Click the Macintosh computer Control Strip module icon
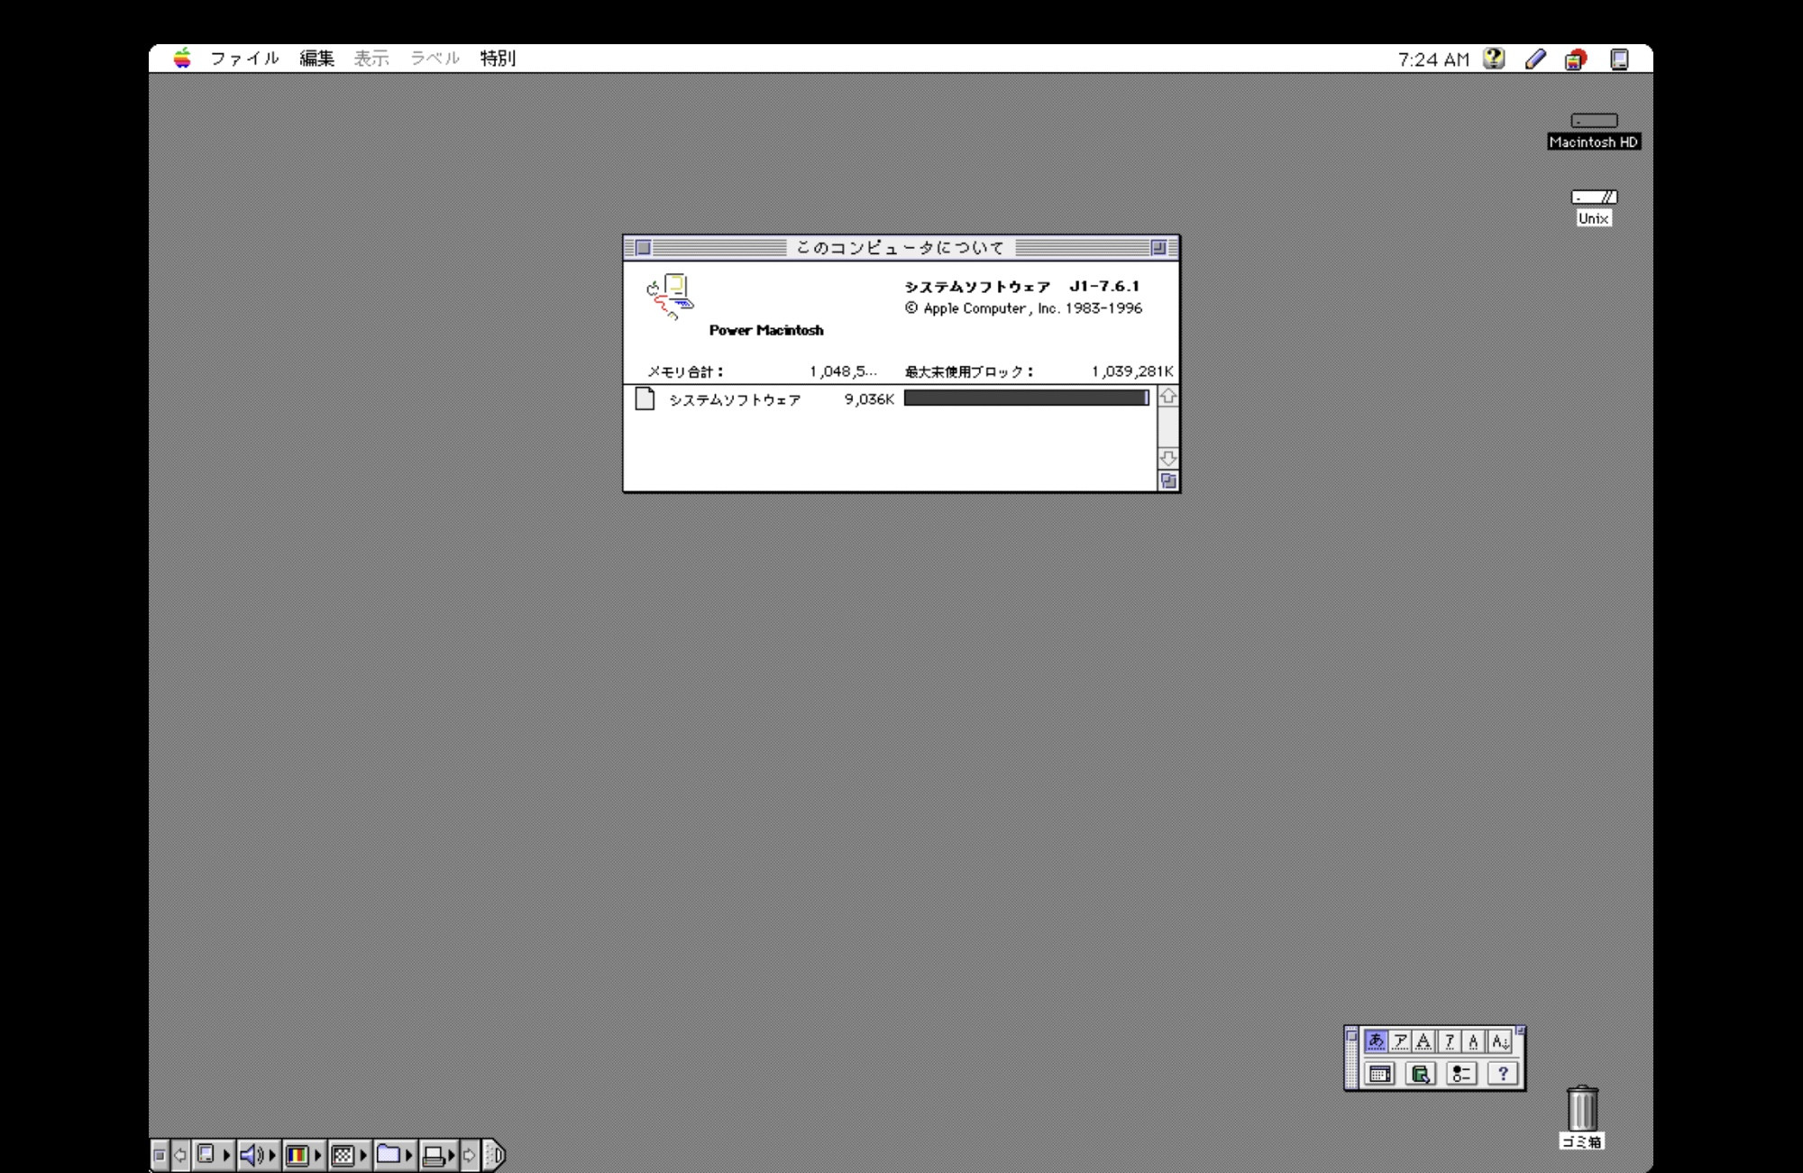The height and width of the screenshot is (1173, 1803). [206, 1155]
